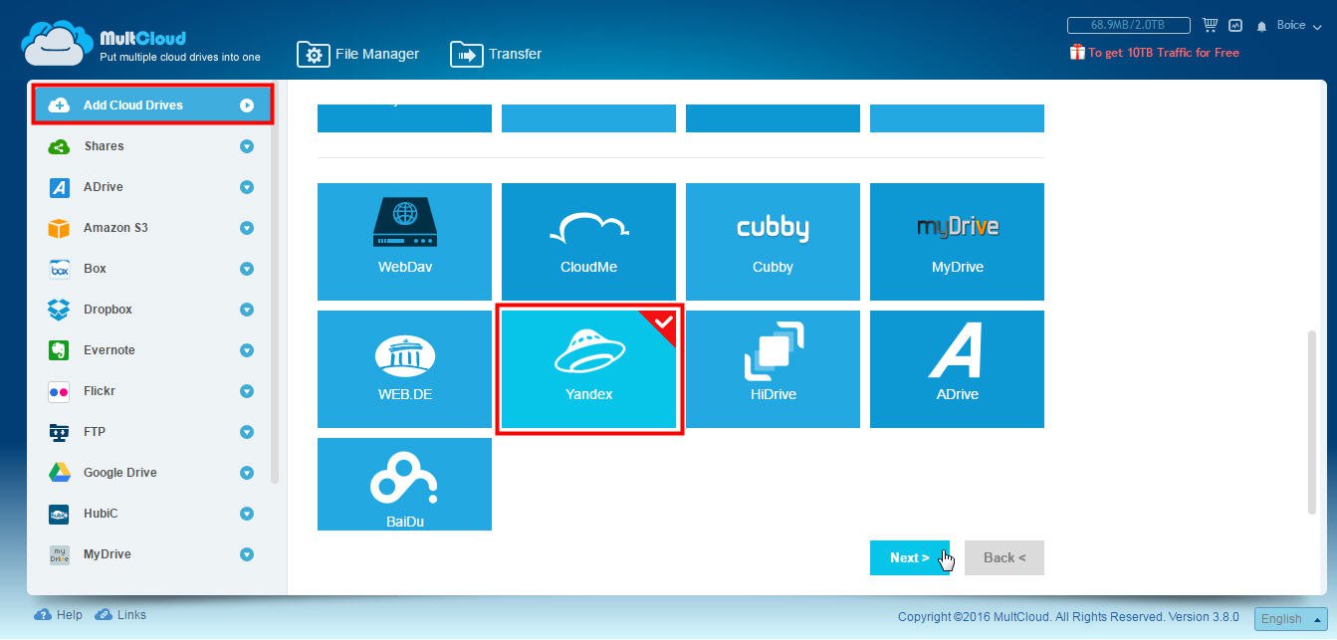Click the Shares green icon in sidebar

[59, 146]
